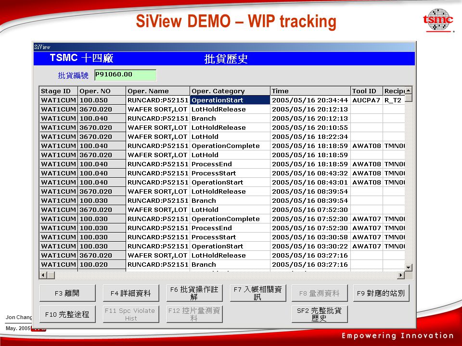The image size is (462, 346).
Task: Select the 2005/05/16 20:10:55 LotHoldRelease row time
Action: [x=310, y=127]
